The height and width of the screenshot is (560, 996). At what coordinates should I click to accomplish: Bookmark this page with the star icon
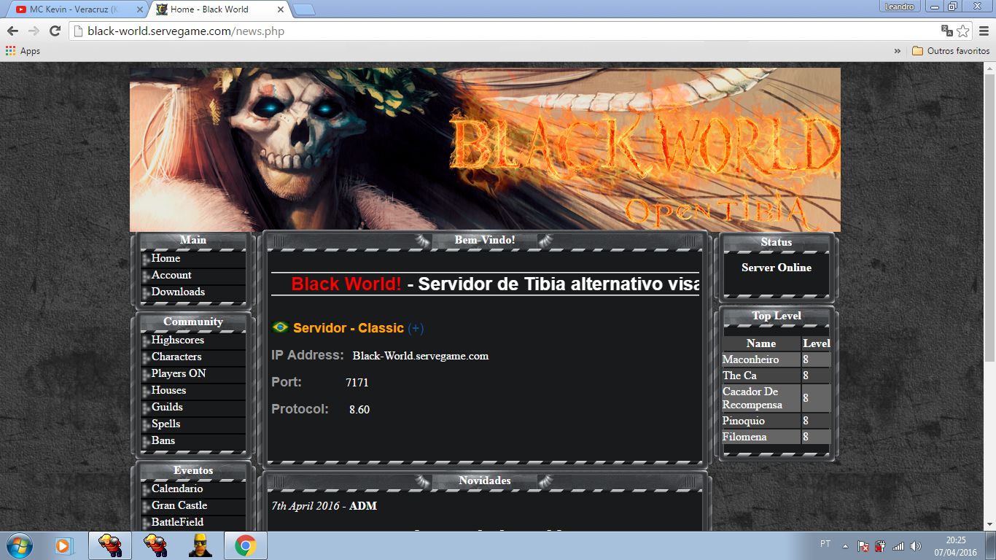(963, 31)
